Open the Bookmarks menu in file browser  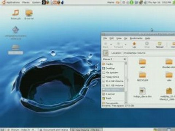136,38
